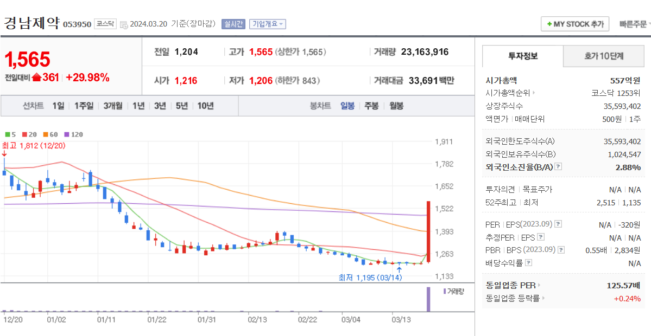Click the 전일 value 1,204
Viewport: 651px width, 336px height.
[x=186, y=52]
